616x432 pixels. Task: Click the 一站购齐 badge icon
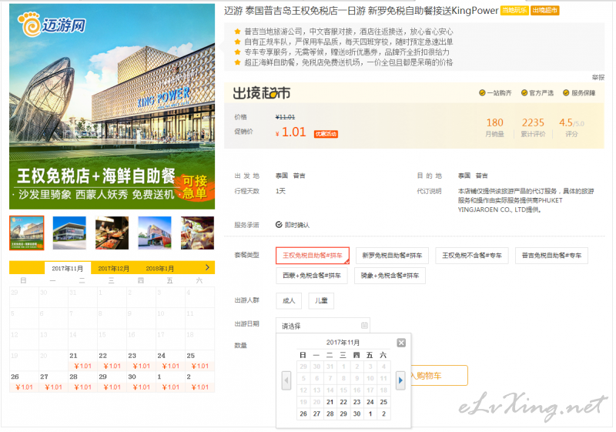[482, 92]
